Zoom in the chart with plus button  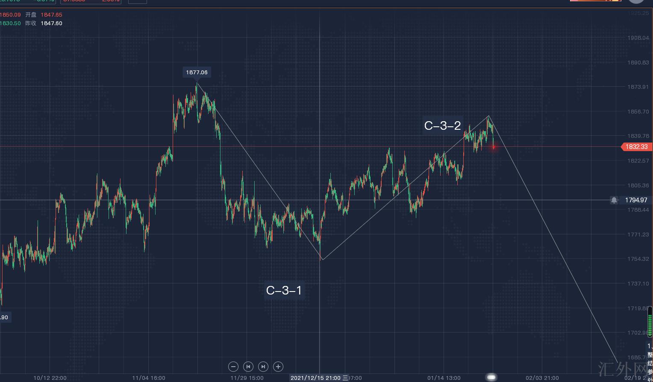pos(278,366)
